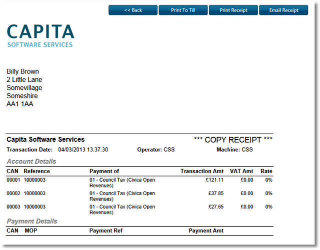Click the Operator: CSS field
The image size is (320, 250).
[x=156, y=150]
